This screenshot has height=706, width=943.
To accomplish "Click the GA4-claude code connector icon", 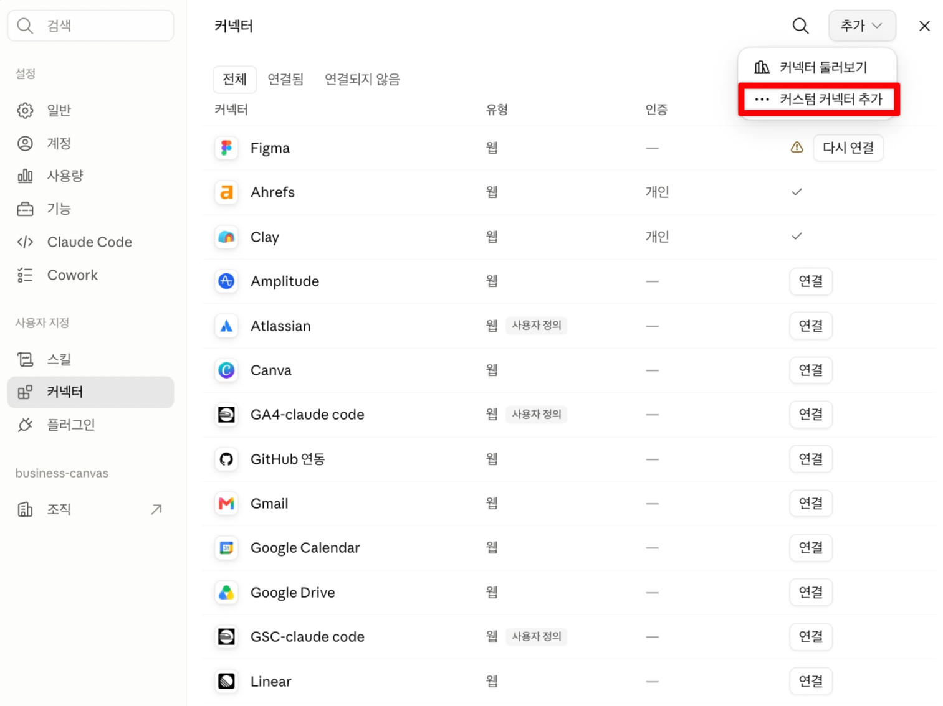I will tap(226, 415).
